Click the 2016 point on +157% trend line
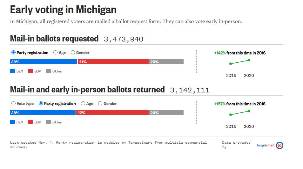The image size is (303, 169). coord(231,115)
